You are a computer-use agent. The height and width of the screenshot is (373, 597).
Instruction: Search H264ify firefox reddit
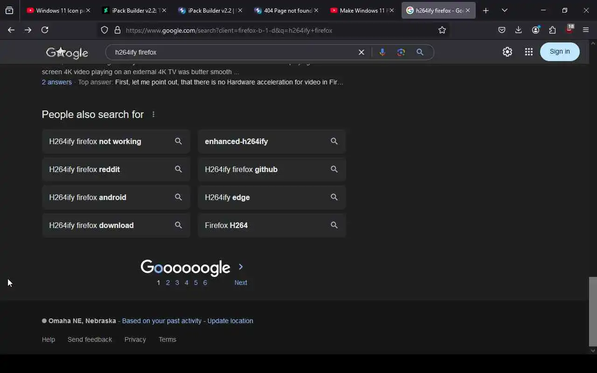[116, 169]
